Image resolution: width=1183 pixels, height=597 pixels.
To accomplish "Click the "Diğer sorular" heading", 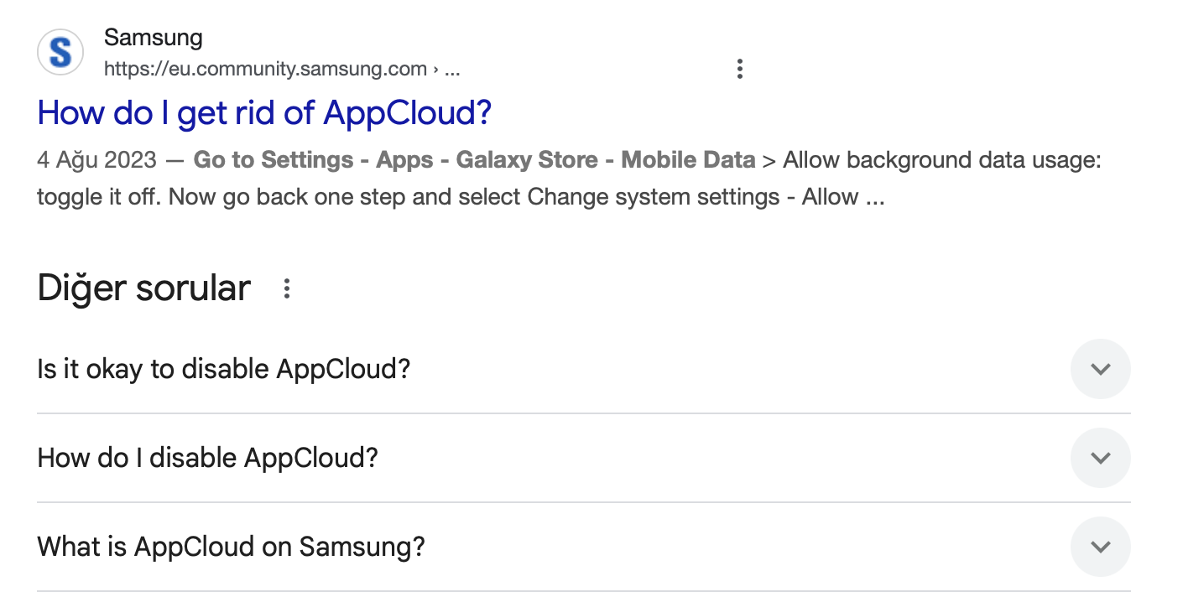I will [144, 288].
